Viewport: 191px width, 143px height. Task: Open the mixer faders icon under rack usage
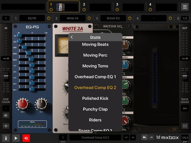point(185,126)
